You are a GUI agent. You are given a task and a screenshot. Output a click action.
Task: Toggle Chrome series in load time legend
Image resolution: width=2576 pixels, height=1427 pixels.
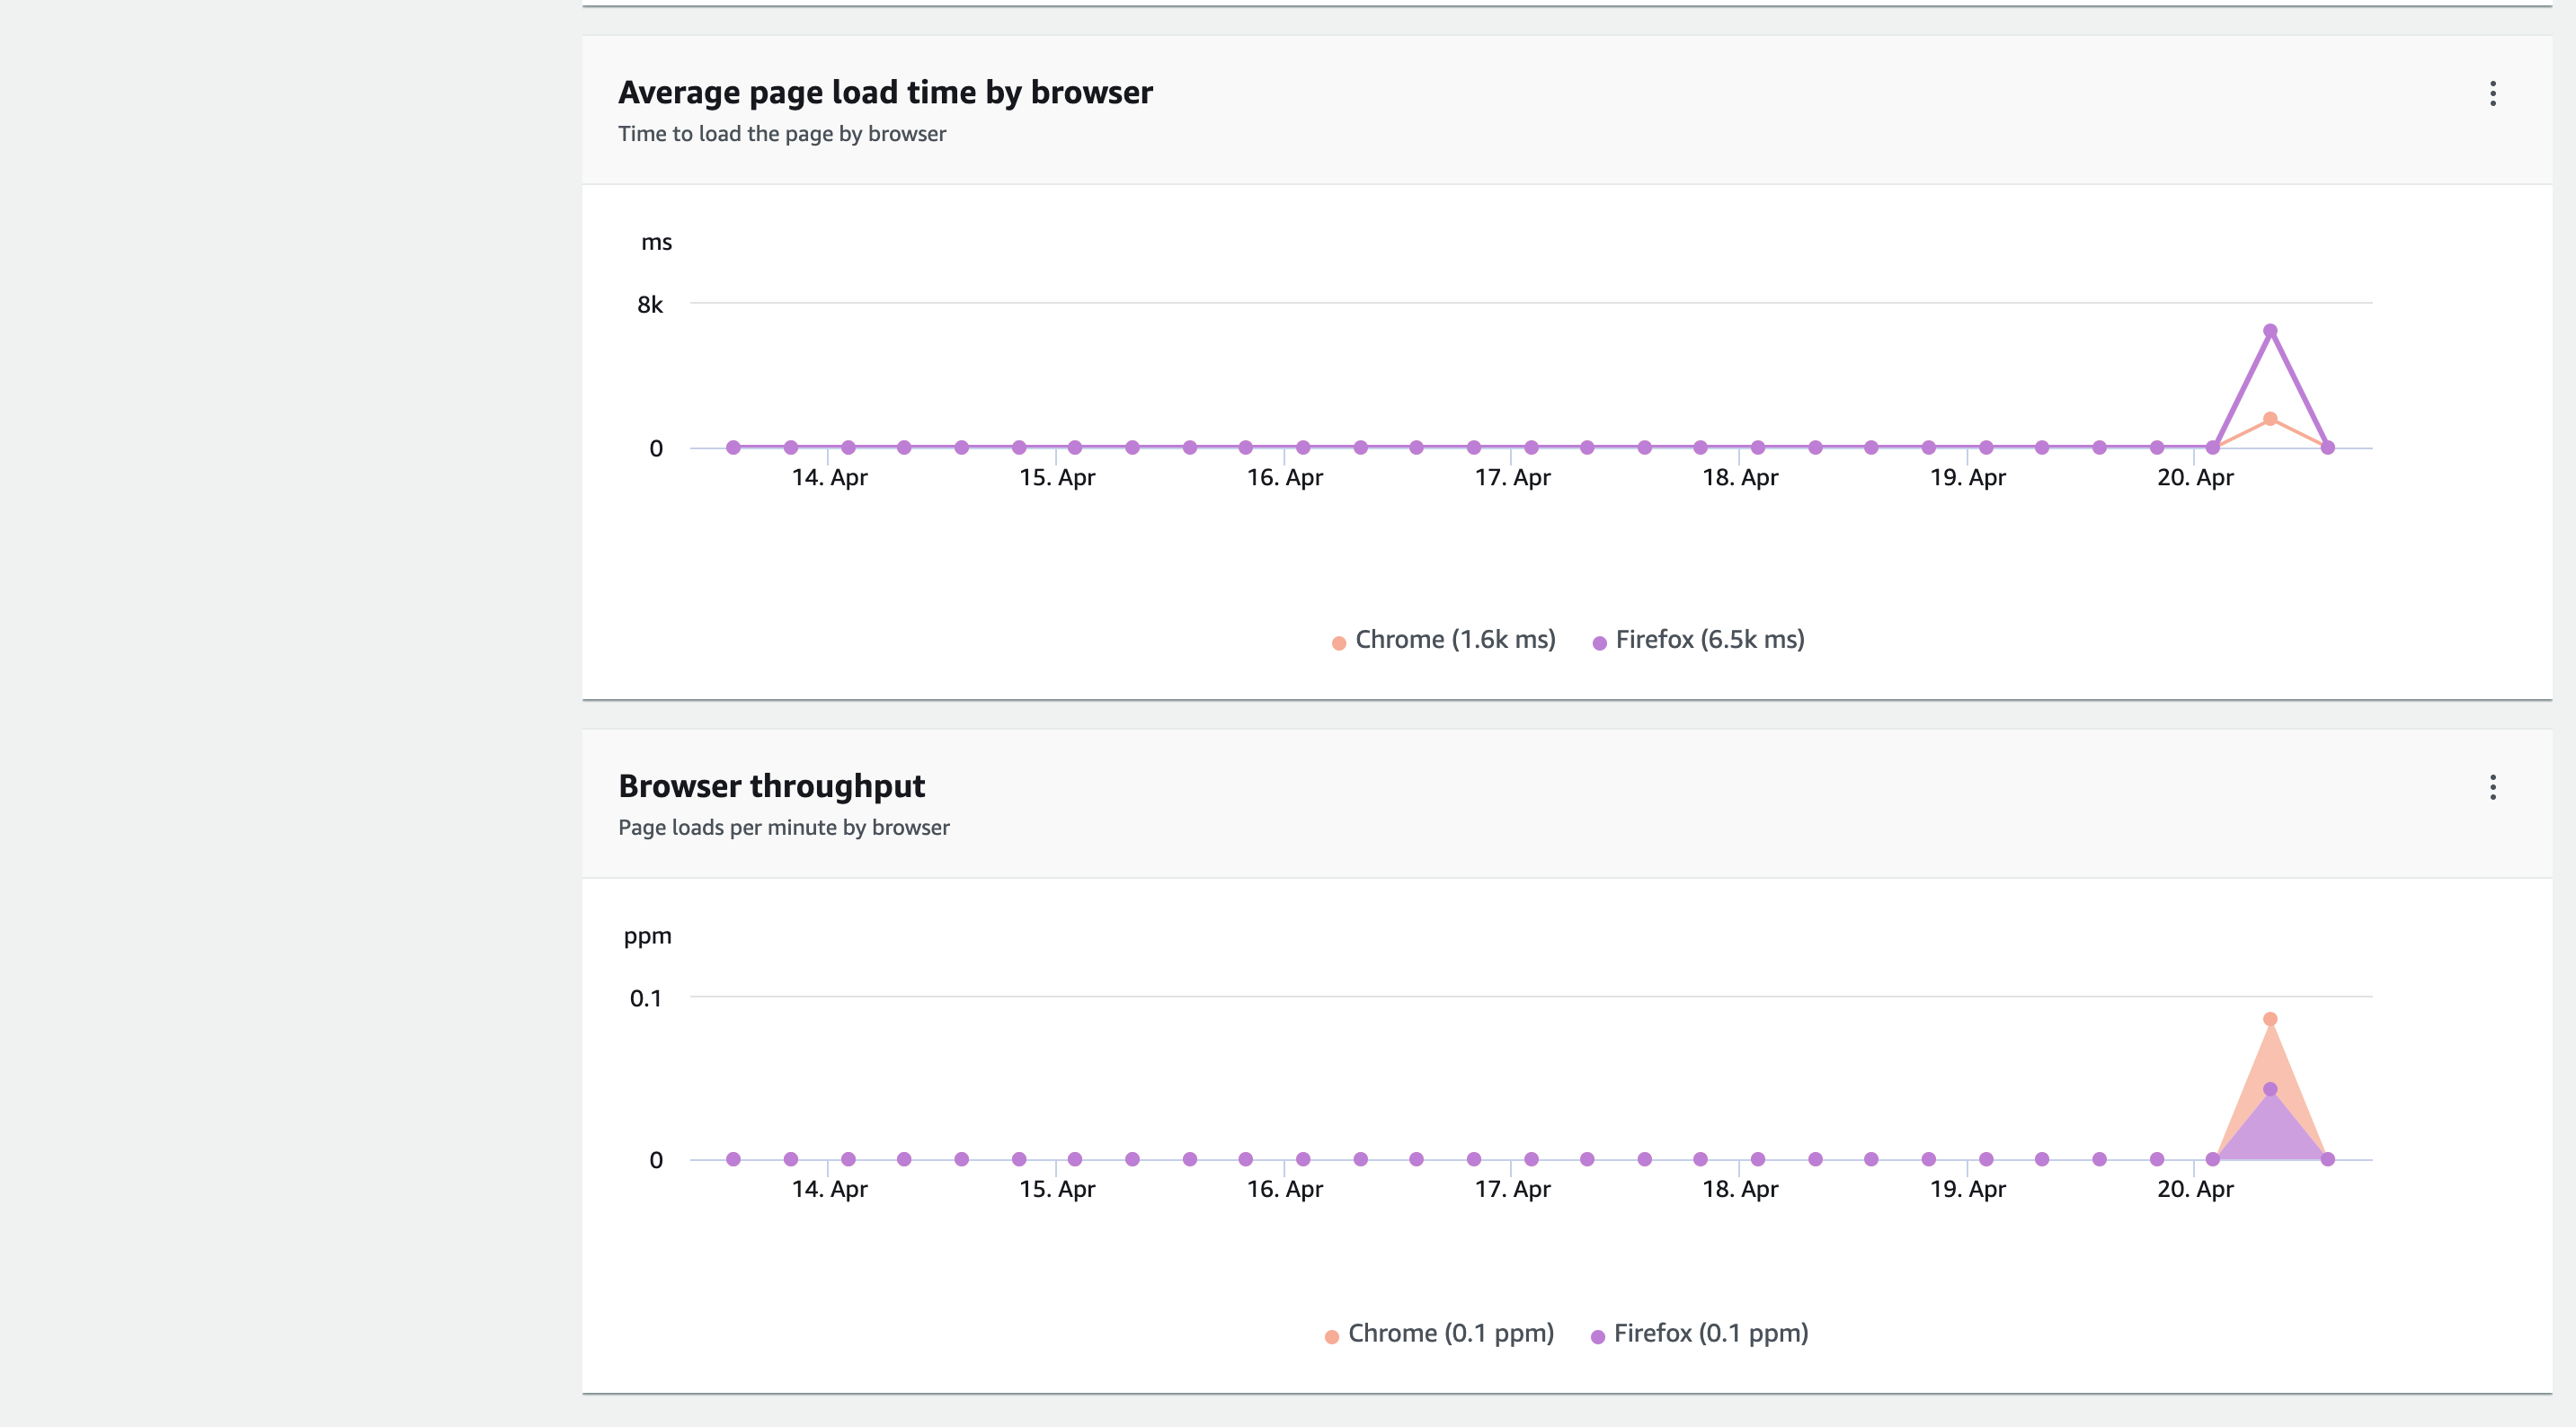coord(1454,640)
